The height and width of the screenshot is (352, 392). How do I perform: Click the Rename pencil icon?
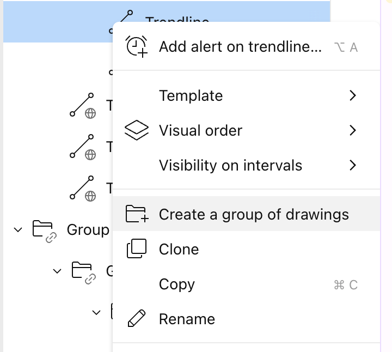tap(137, 318)
